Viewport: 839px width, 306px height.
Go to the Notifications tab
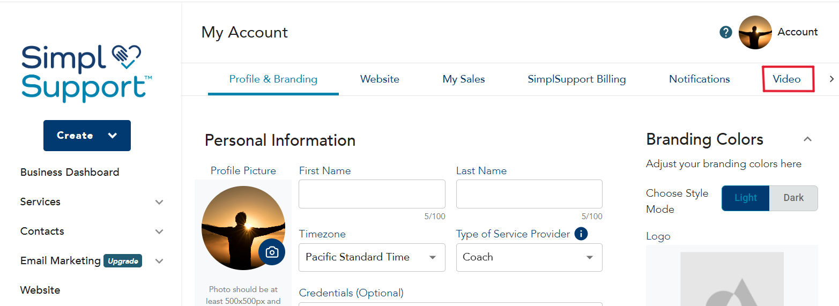click(700, 79)
